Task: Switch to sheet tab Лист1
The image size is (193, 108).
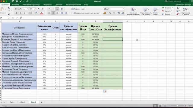Action: pyautogui.click(x=12, y=102)
